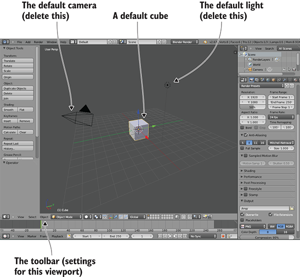Select the translate manipulator arrow icon
Screen dimensions: 300x277
tap(115, 216)
